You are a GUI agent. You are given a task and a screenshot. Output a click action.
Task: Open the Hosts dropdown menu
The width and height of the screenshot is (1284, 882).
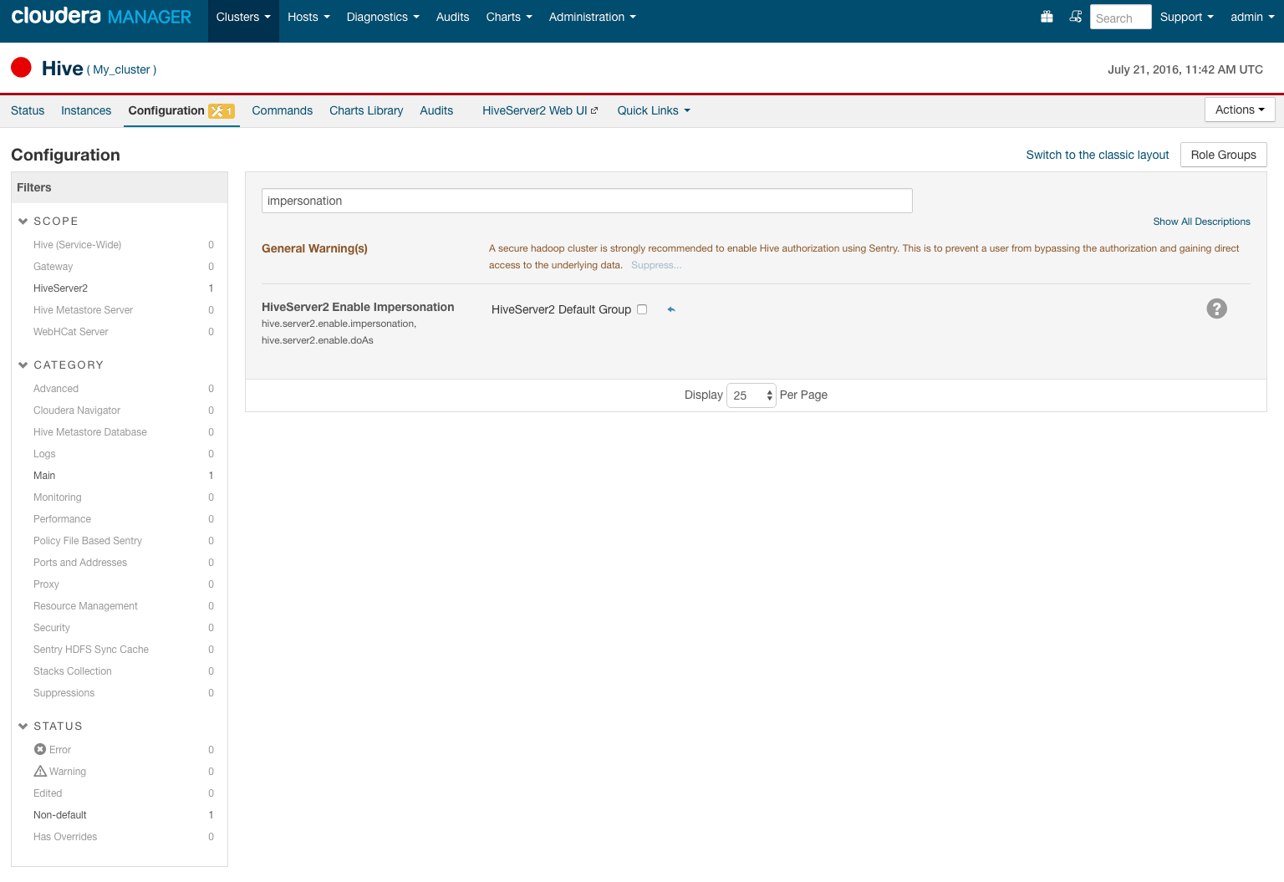tap(308, 17)
